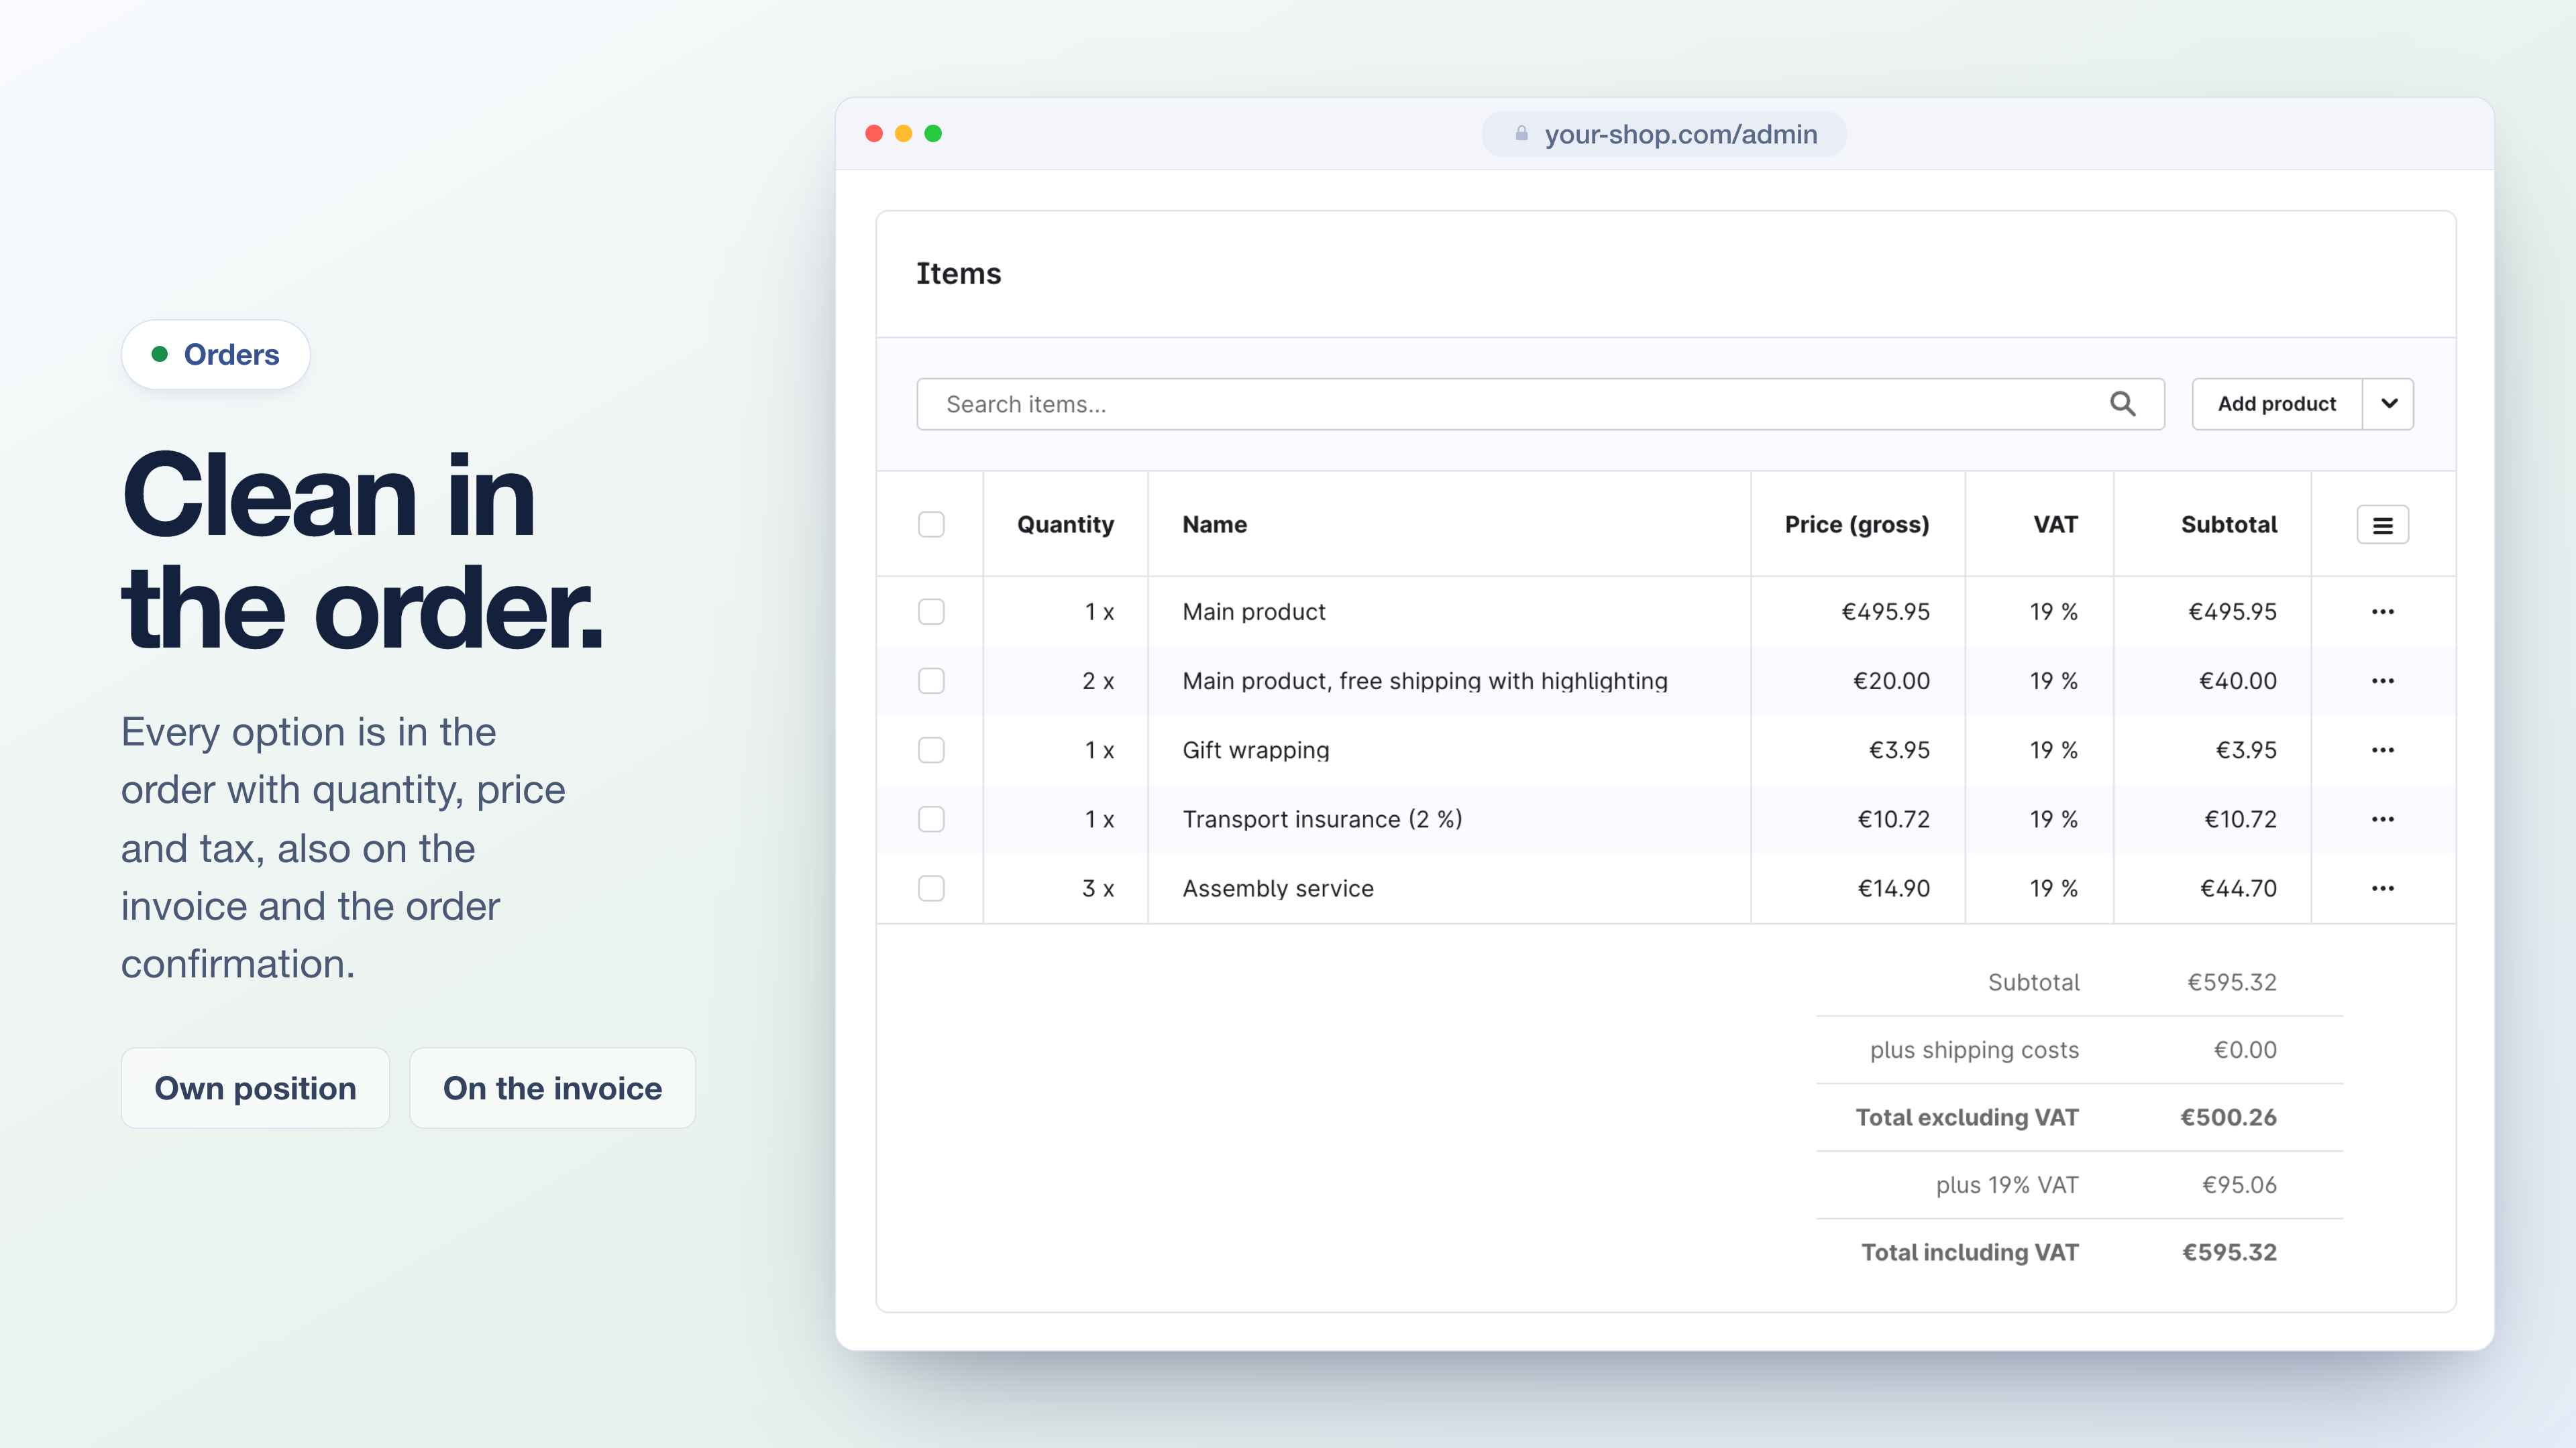Viewport: 2576px width, 1448px height.
Task: Click the Total including VAT amount €595.32
Action: pyautogui.click(x=2229, y=1252)
